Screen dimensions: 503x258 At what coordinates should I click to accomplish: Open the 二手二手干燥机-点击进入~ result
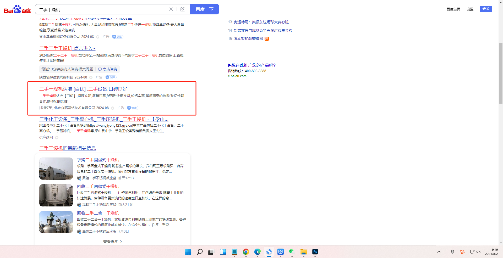pos(67,48)
